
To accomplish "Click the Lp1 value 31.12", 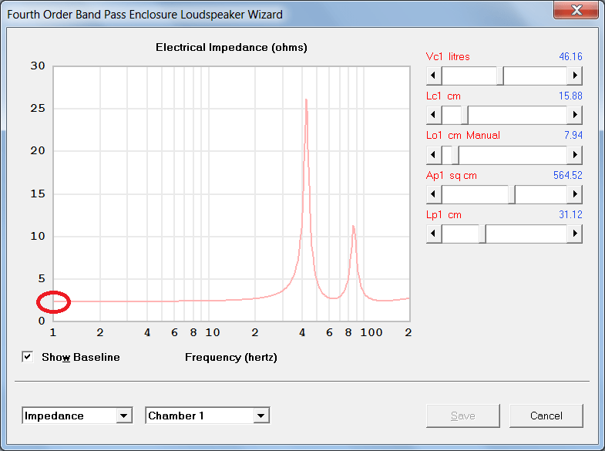I will tap(570, 215).
